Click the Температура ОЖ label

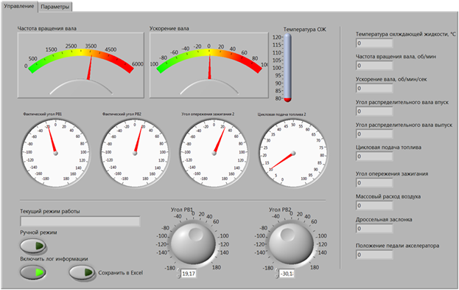[x=304, y=30]
